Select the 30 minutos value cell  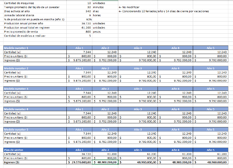[79, 7]
